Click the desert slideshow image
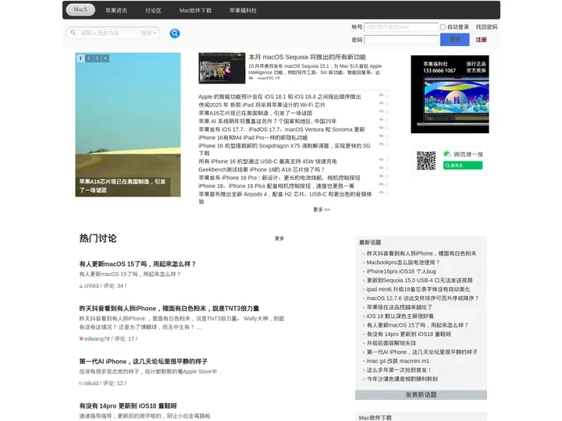This screenshot has height=421, width=562. 128,125
